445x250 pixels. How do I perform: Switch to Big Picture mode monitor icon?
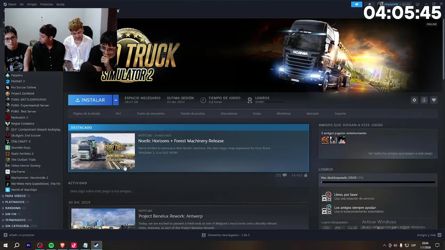[x=418, y=4]
